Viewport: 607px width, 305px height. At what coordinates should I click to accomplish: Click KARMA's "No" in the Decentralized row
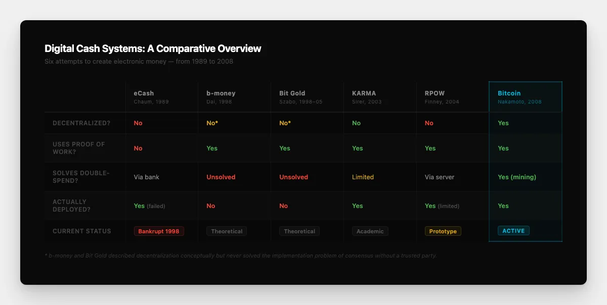point(357,123)
